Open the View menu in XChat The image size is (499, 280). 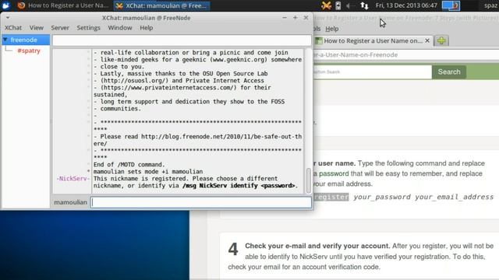(x=37, y=28)
